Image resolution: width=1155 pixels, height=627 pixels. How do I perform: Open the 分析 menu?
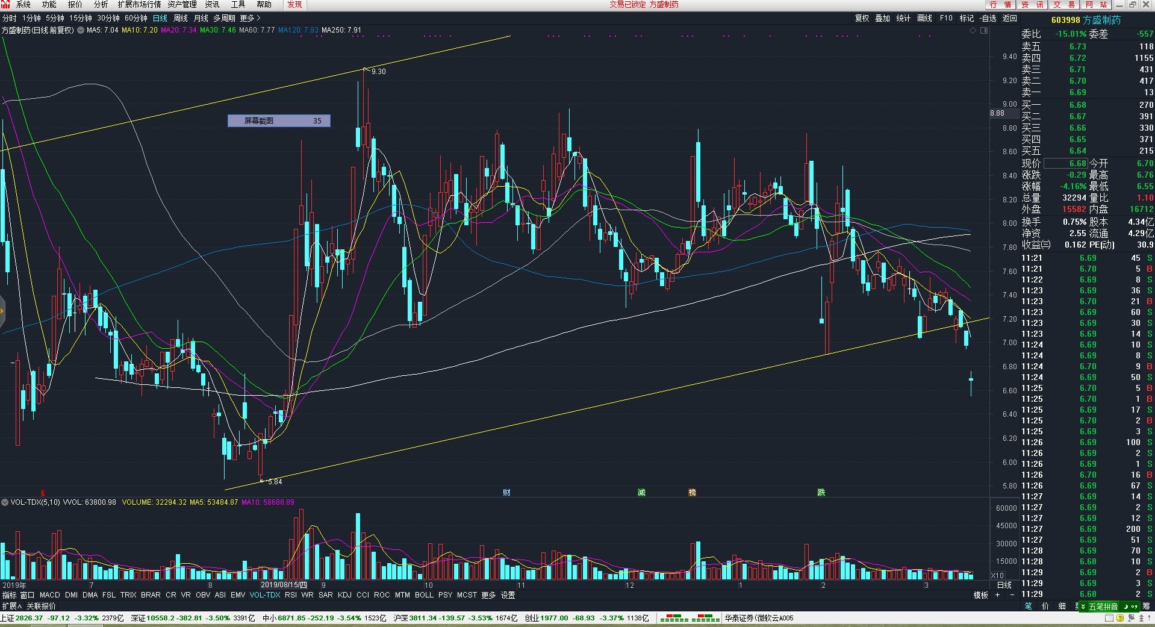point(101,4)
